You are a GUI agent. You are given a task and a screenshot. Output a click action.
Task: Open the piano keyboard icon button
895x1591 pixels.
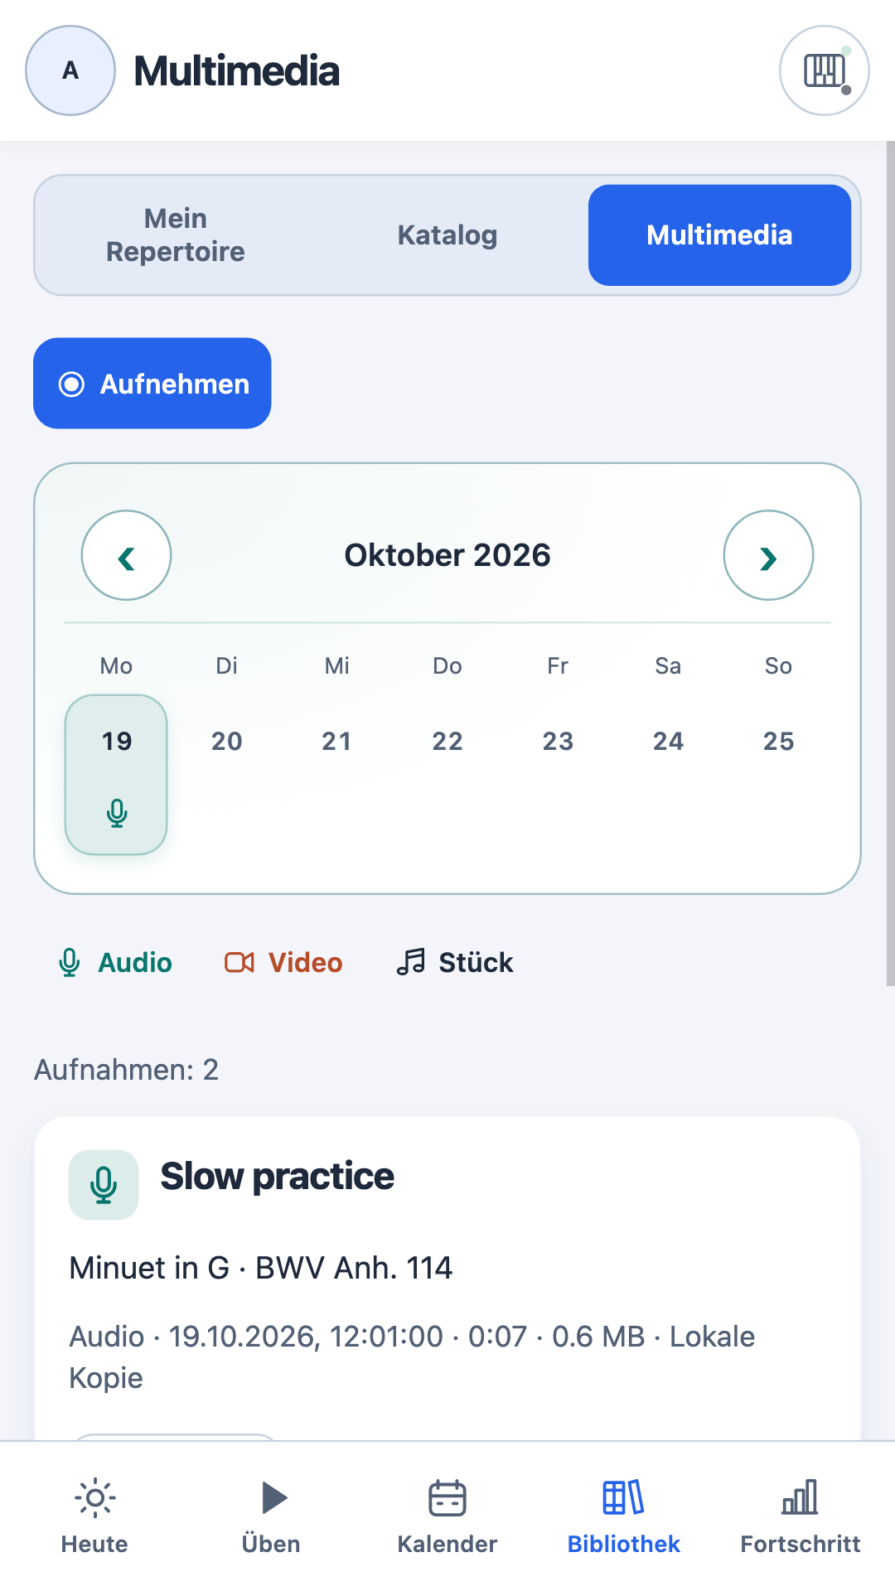824,70
